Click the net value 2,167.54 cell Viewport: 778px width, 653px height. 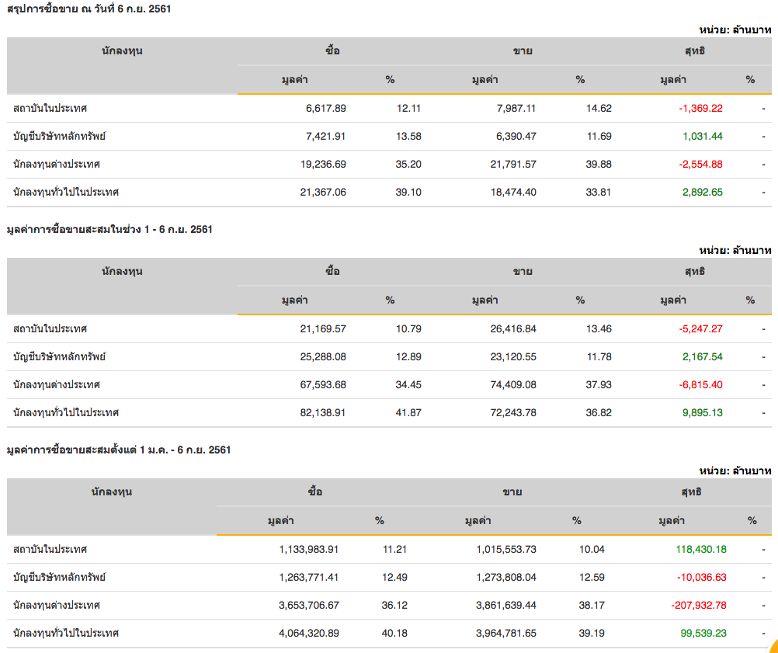tap(702, 357)
